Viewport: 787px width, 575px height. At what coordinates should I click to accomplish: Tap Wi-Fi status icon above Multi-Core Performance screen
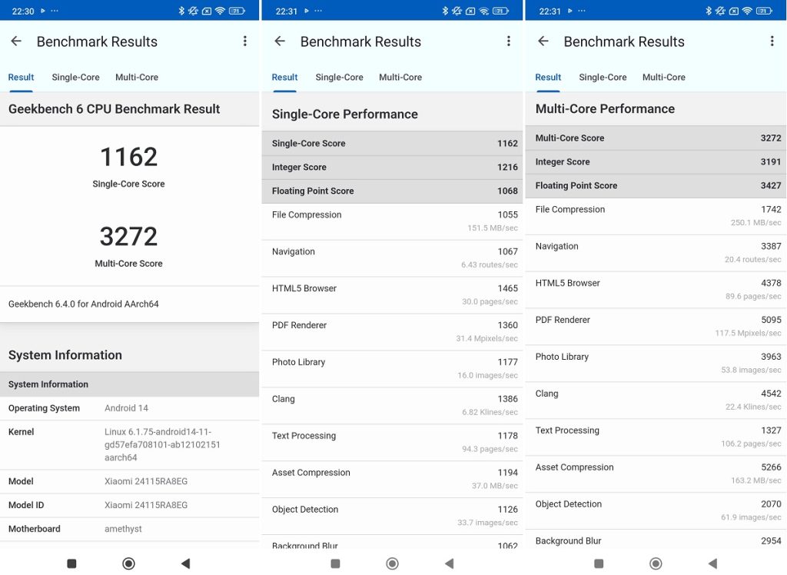pos(747,11)
